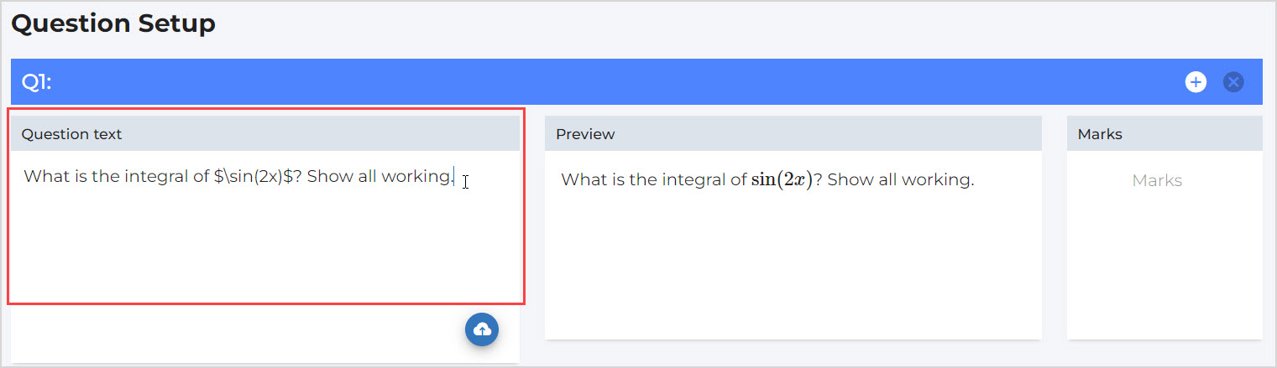Click the Marks panel header label
The height and width of the screenshot is (368, 1277).
(x=1100, y=134)
